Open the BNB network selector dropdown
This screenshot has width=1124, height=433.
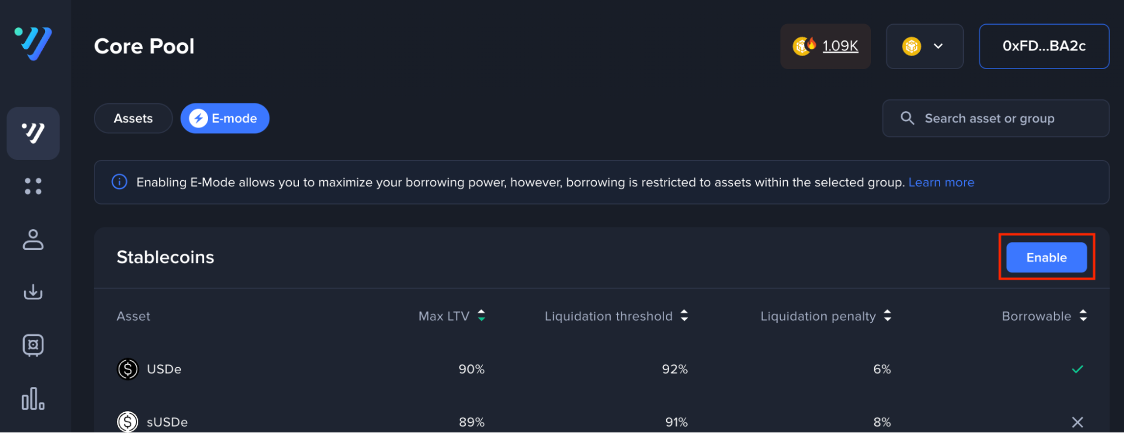coord(924,46)
